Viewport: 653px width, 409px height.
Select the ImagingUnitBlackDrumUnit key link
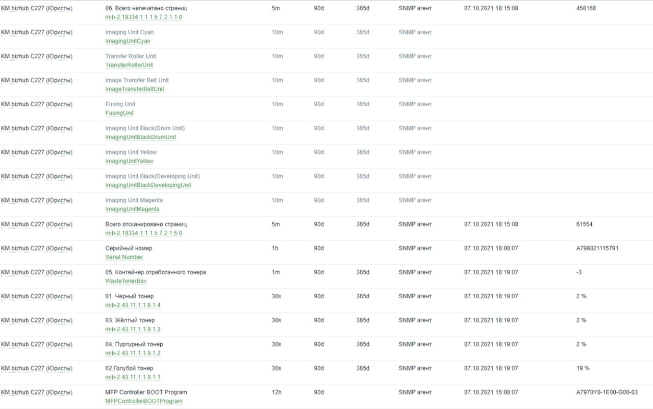tap(140, 137)
